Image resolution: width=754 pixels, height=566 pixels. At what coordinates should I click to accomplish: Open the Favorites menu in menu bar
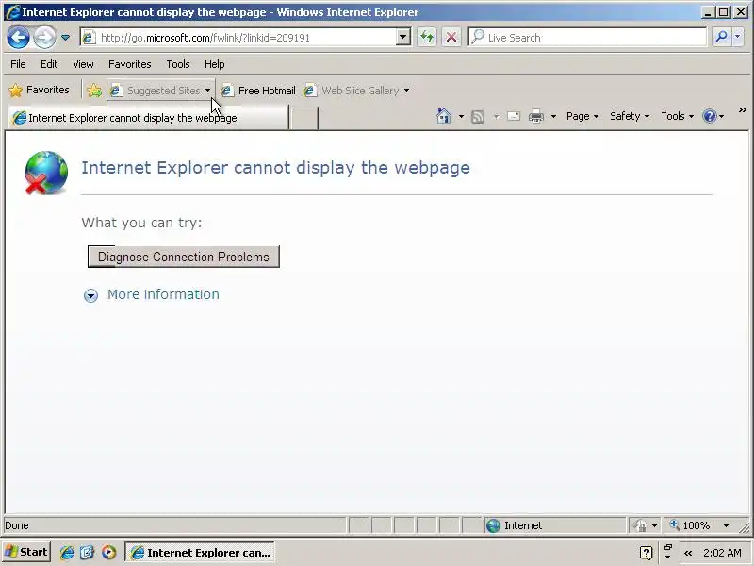coord(130,64)
